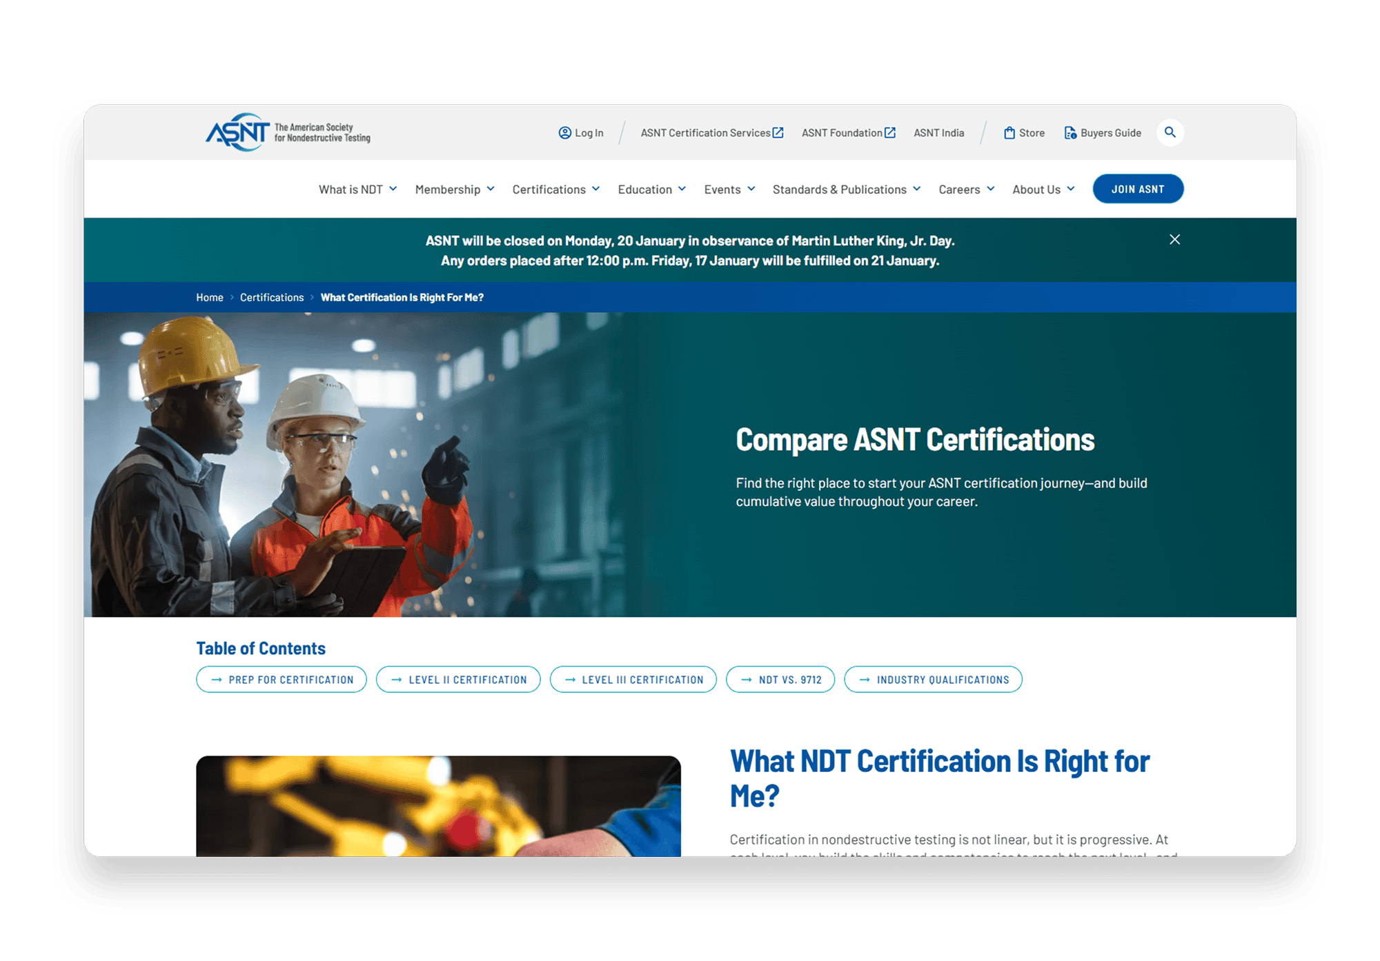Image resolution: width=1380 pixels, height=961 pixels.
Task: Click the Log In user icon
Action: [x=565, y=133]
